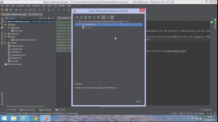This screenshot has width=218, height=122.
Task: Click Scroll from Source target icon in Project panel
Action: pos(40,18)
